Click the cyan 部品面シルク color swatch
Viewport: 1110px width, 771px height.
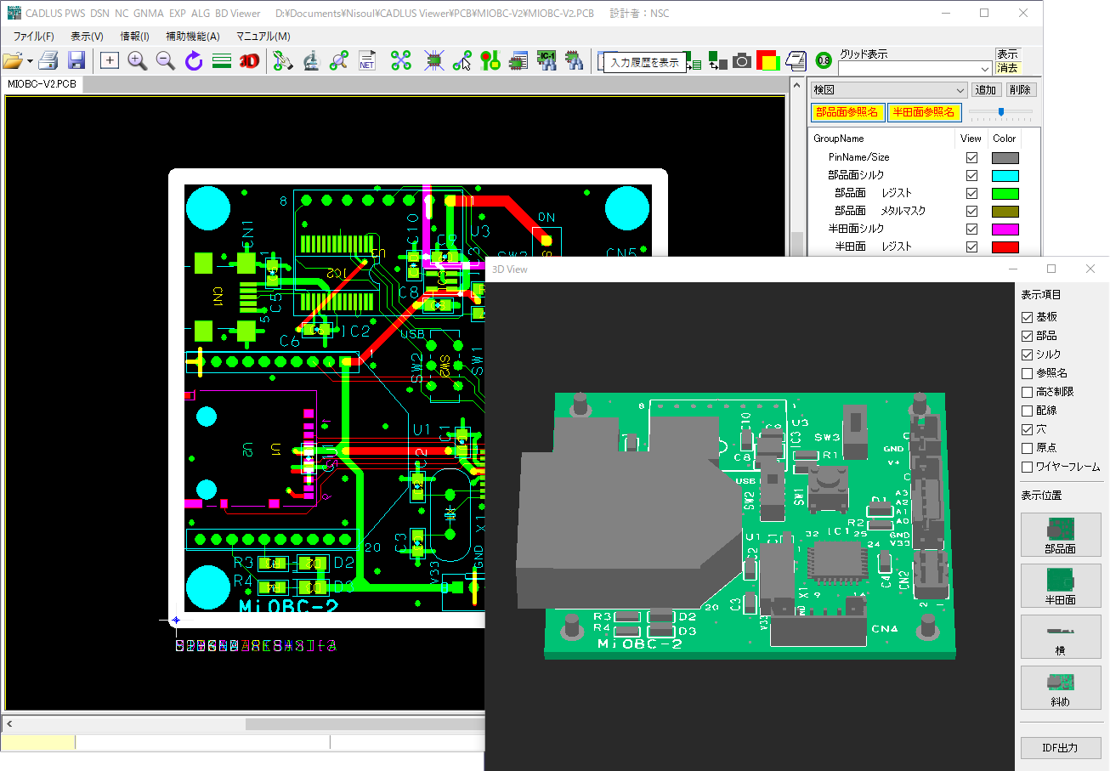(x=1005, y=175)
